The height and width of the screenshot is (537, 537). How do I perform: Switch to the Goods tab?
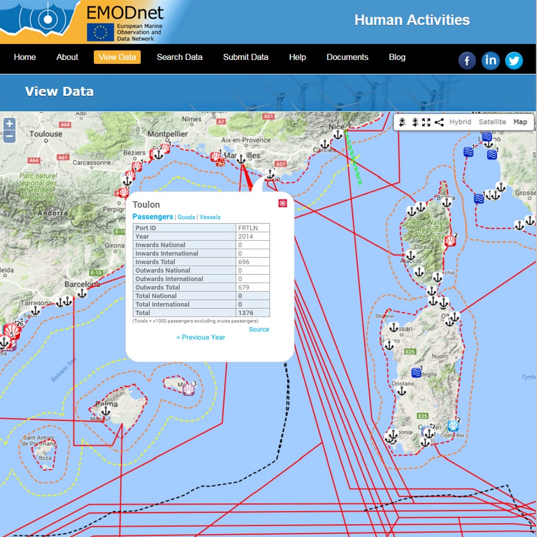(186, 217)
